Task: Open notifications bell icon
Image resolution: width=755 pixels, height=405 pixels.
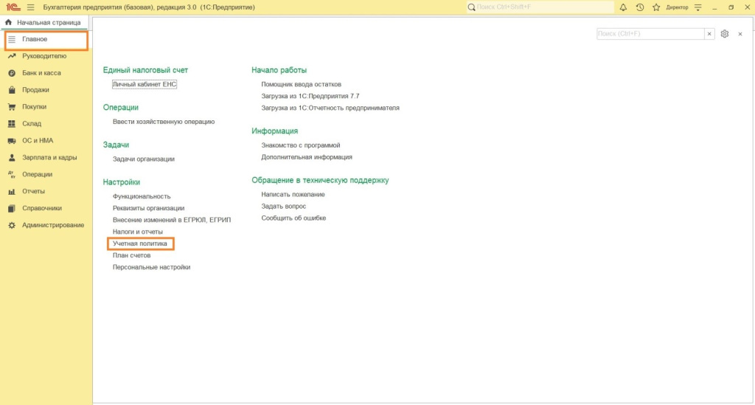Action: coord(623,7)
